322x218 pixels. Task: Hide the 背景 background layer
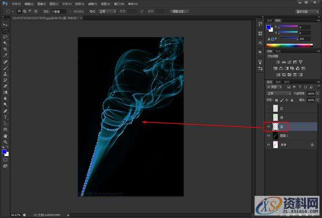coord(268,144)
